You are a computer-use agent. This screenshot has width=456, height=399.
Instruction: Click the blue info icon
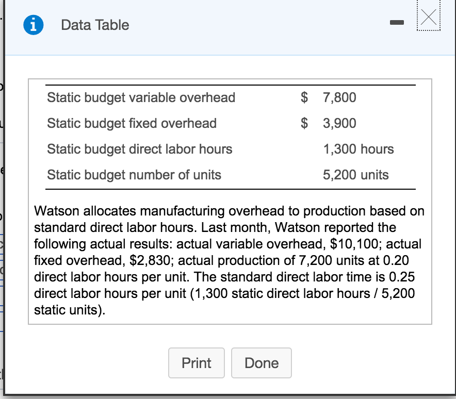(x=33, y=25)
